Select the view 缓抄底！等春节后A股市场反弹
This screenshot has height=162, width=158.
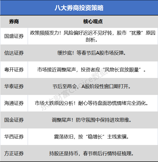pyautogui.click(x=91, y=53)
